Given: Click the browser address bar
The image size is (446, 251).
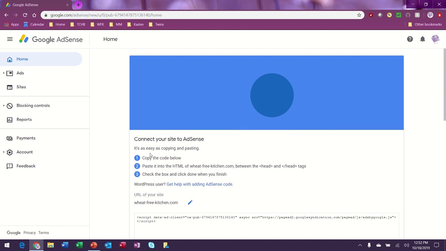Looking at the screenshot, I should tap(202, 15).
